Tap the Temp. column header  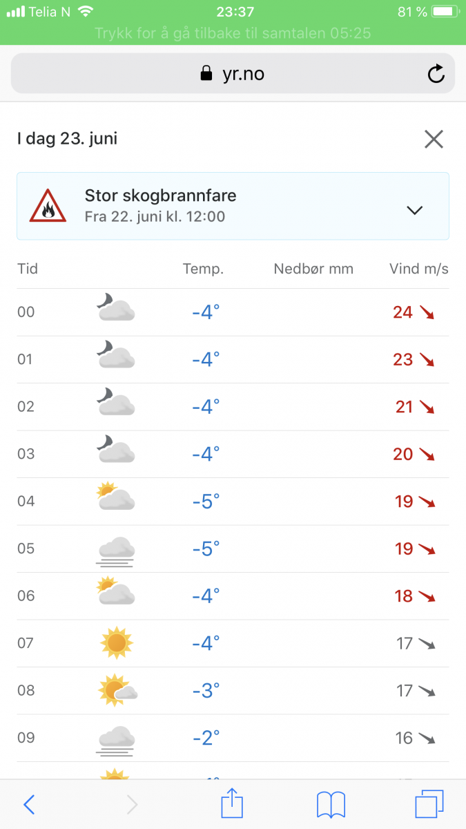[203, 269]
